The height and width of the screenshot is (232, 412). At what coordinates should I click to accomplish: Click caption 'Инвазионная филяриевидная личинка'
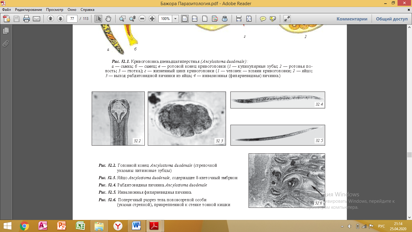click(x=154, y=192)
